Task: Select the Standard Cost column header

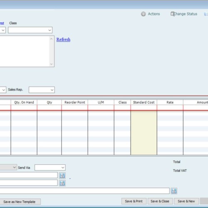Action: point(144,102)
